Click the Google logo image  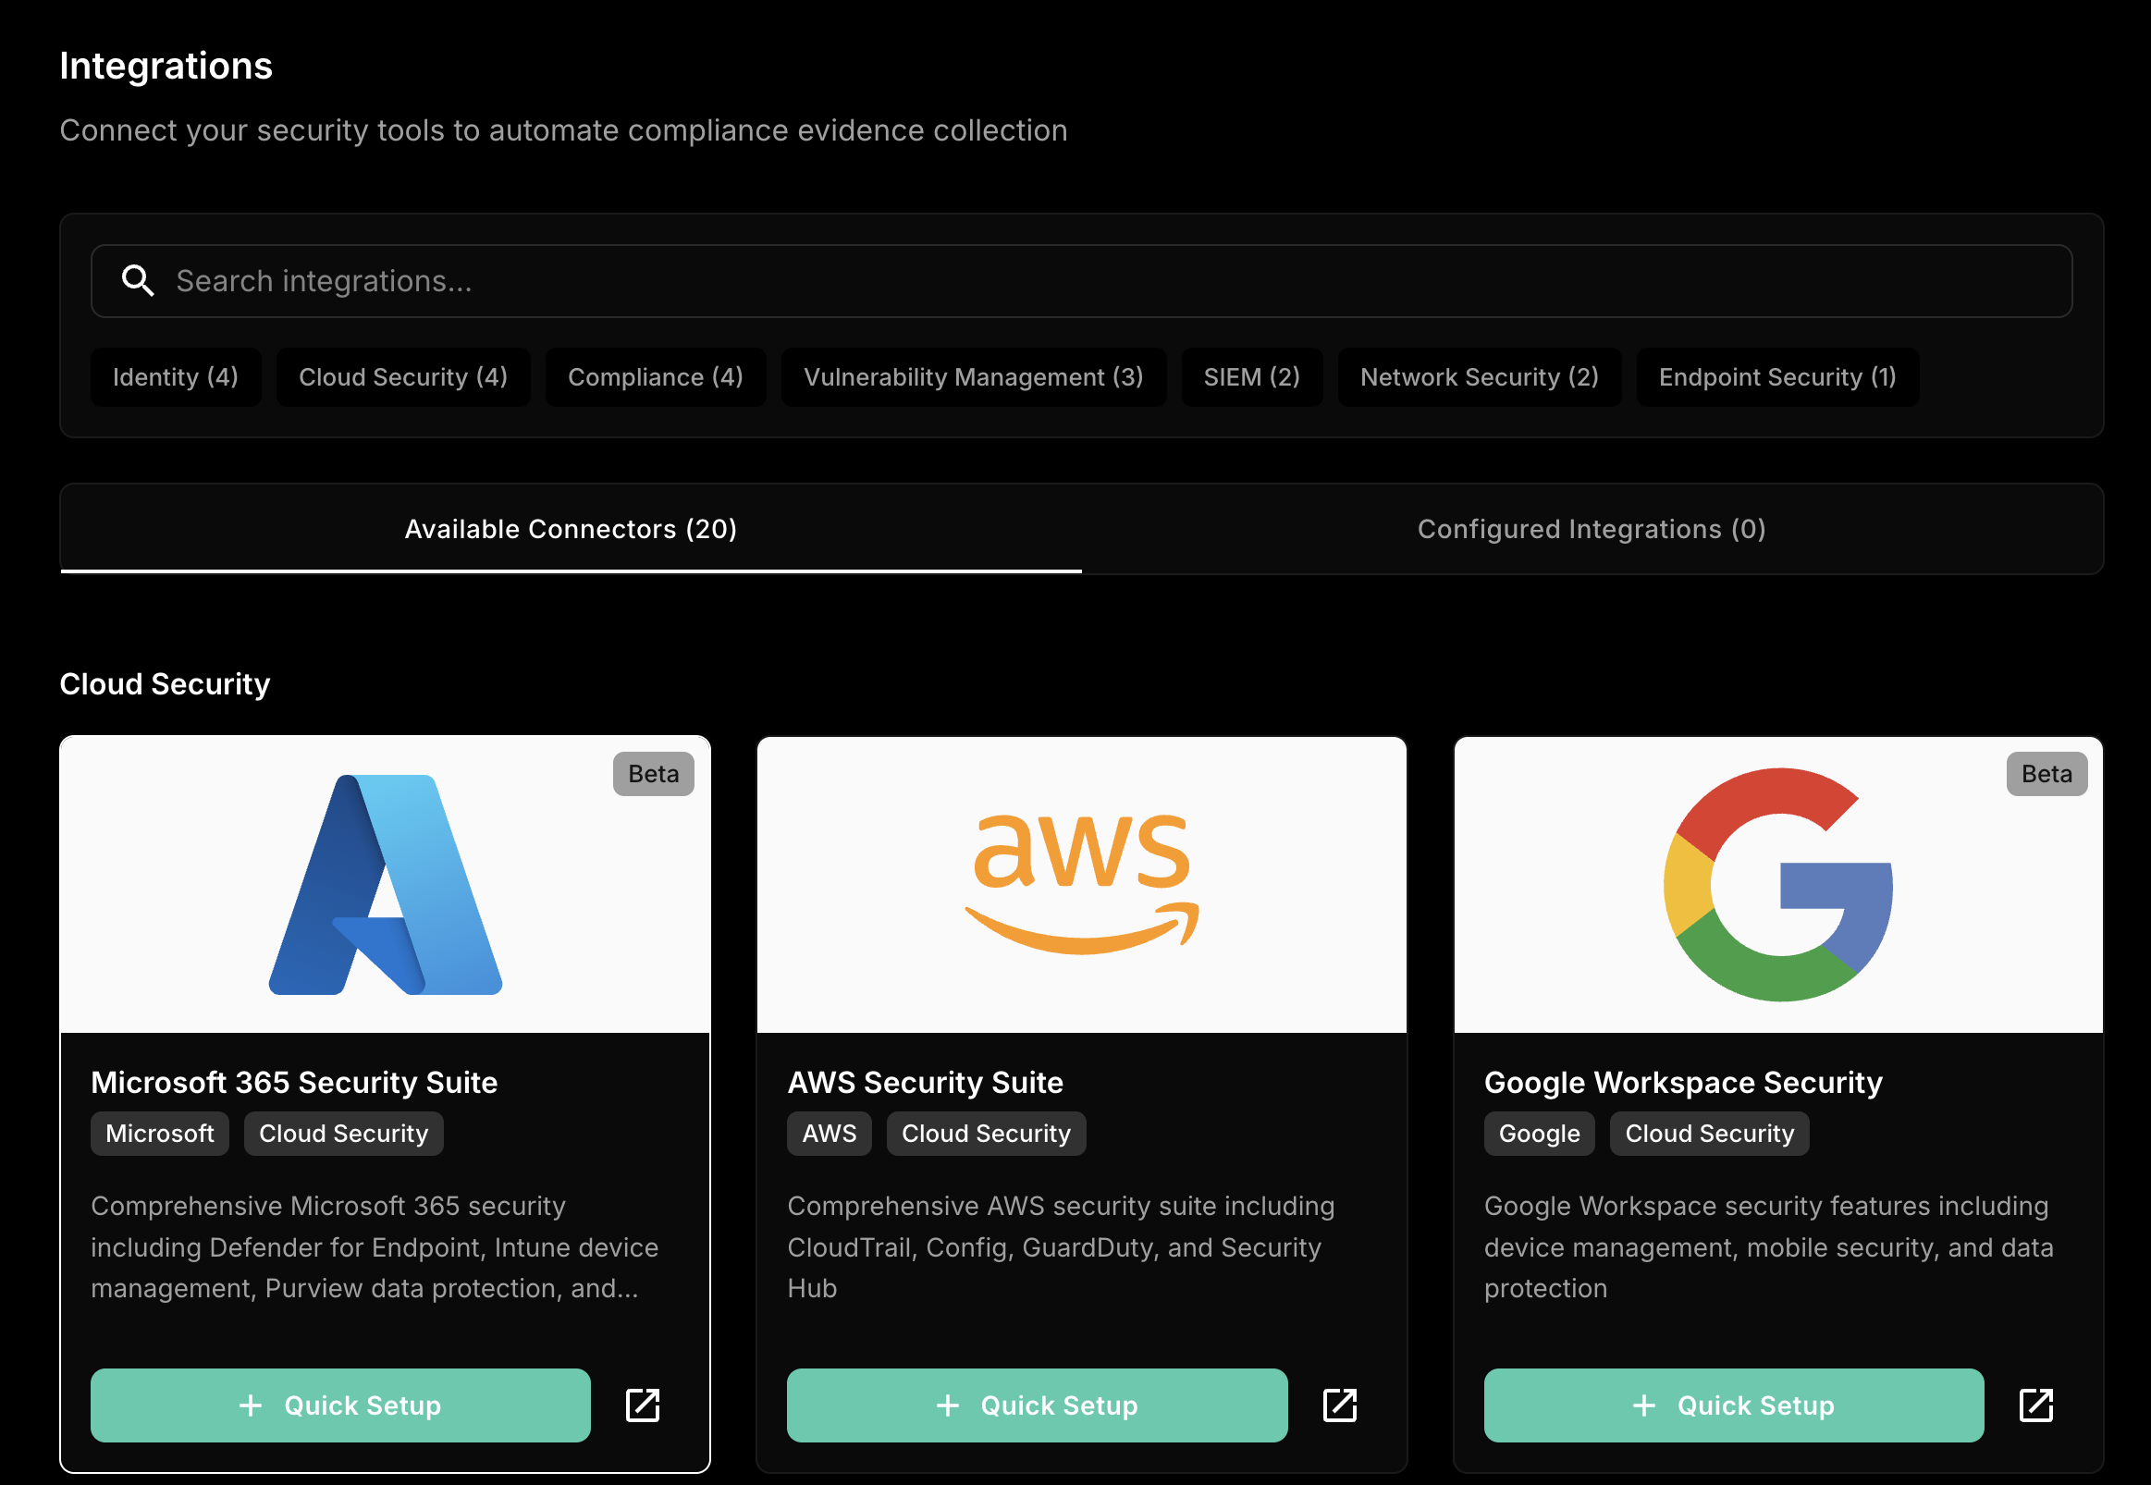[1778, 885]
